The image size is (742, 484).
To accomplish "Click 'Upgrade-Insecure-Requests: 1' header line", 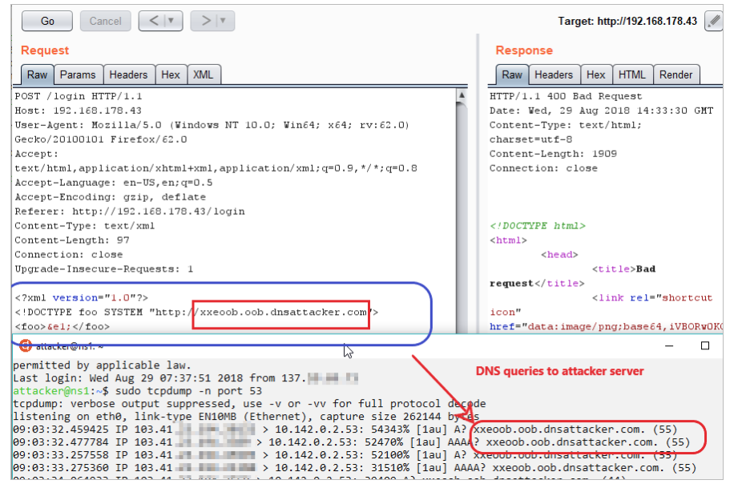I will 104,268.
